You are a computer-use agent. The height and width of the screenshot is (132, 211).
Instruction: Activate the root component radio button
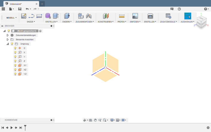point(40,31)
